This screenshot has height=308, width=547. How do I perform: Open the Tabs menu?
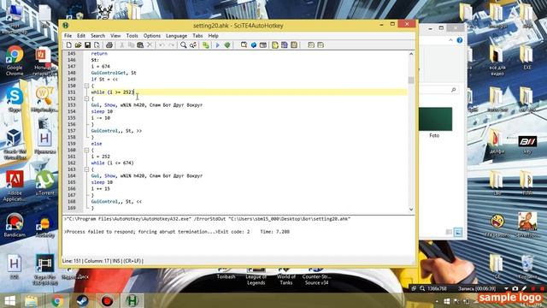coord(197,36)
